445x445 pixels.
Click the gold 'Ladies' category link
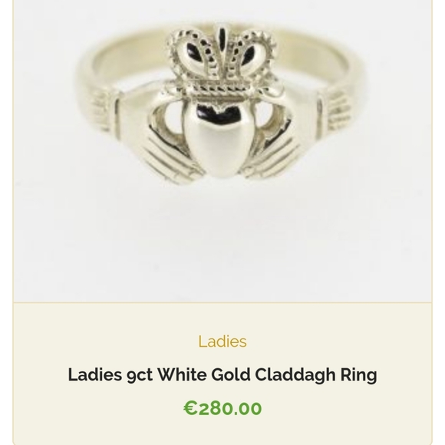[222, 341]
